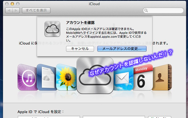Click the Monday 6 calendar icon
188x118 pixels.
click(x=143, y=77)
